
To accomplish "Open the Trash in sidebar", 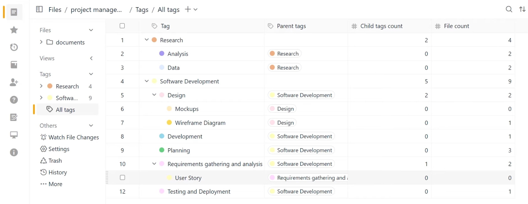I will [x=55, y=161].
